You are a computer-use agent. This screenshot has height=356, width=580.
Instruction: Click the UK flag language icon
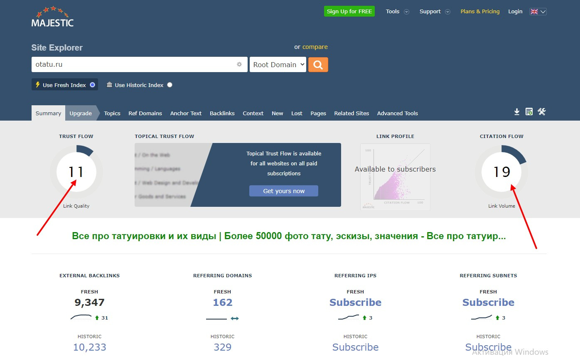point(534,12)
